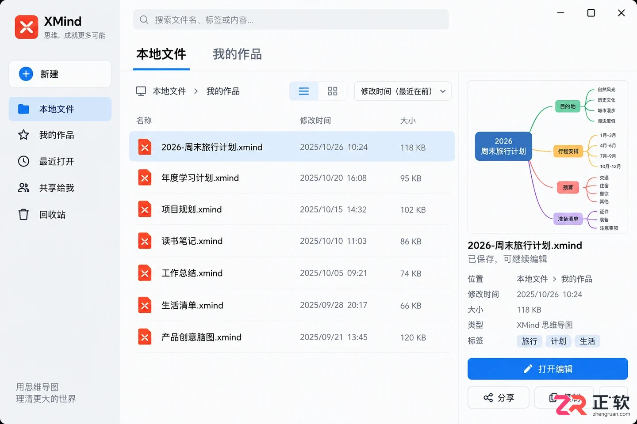This screenshot has width=637, height=424.
Task: Open 我的作品 in the sidebar
Action: [60, 135]
